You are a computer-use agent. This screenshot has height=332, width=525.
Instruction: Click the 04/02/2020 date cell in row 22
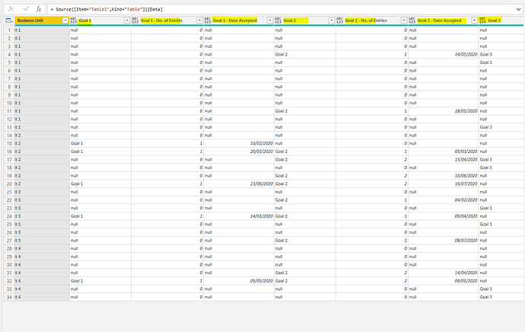(444, 200)
